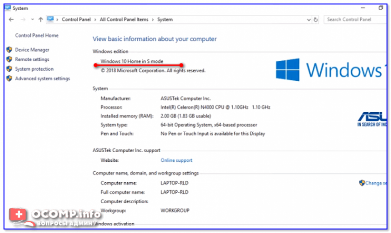Click System in the address breadcrumb
Image resolution: width=391 pixels, height=233 pixels.
tap(165, 20)
